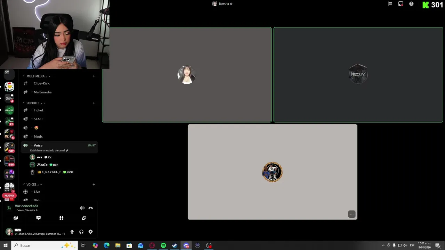Screen dimensions: 445x250
Task: Open File Explorer from taskbar
Action: click(118, 245)
